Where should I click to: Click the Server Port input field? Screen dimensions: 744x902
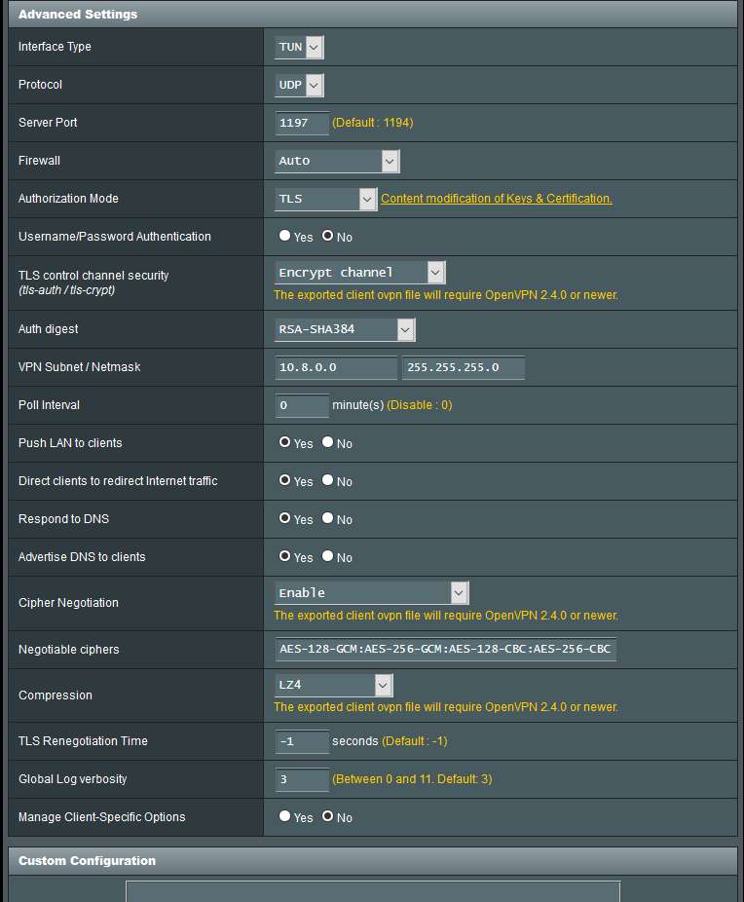coord(302,123)
